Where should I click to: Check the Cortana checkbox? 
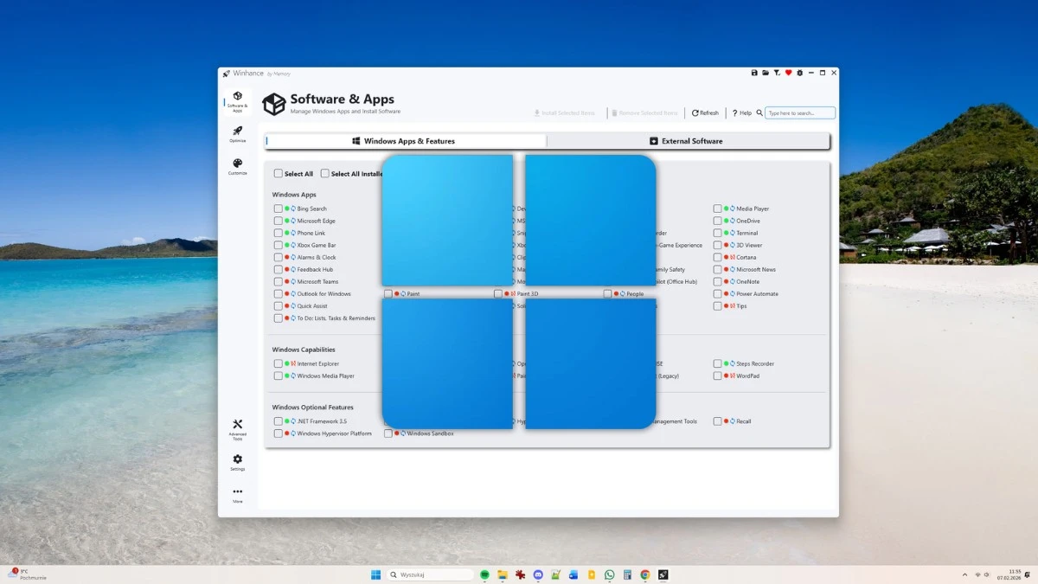tap(717, 257)
